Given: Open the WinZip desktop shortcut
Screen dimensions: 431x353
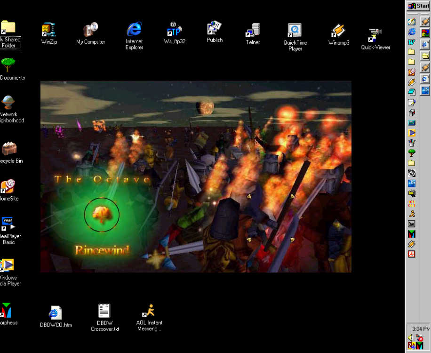Looking at the screenshot, I should tap(49, 31).
